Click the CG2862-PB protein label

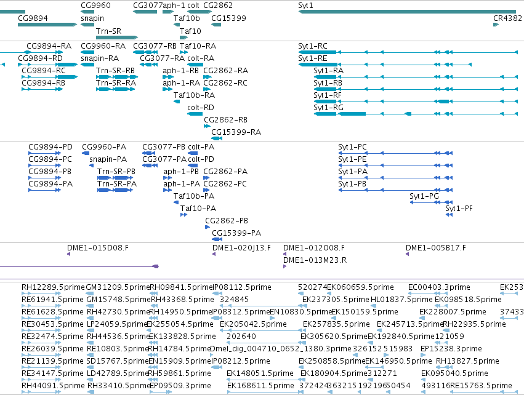(227, 220)
